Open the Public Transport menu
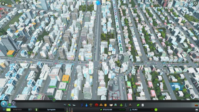Image resolution: width=199 pixels, height=112 pixels. click(116, 105)
